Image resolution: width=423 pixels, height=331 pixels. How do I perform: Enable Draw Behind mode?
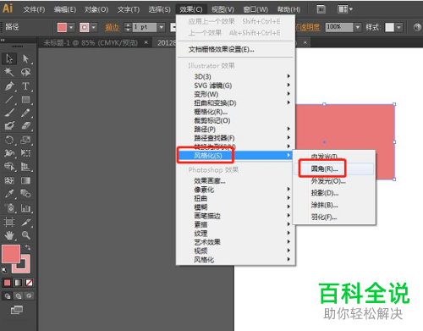pyautogui.click(x=19, y=296)
